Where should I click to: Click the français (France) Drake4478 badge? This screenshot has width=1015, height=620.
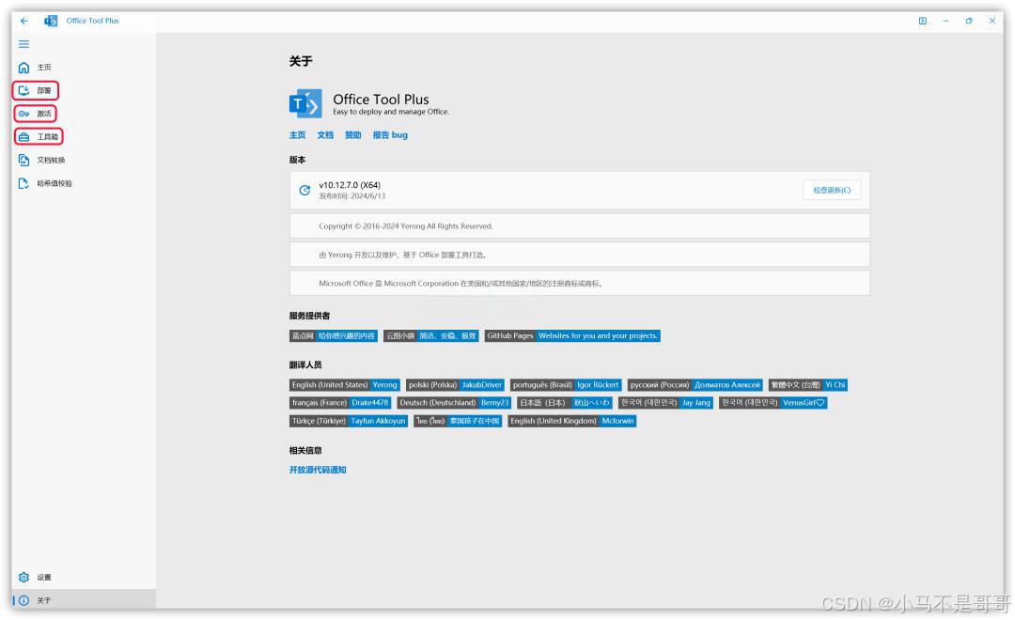[x=340, y=403]
